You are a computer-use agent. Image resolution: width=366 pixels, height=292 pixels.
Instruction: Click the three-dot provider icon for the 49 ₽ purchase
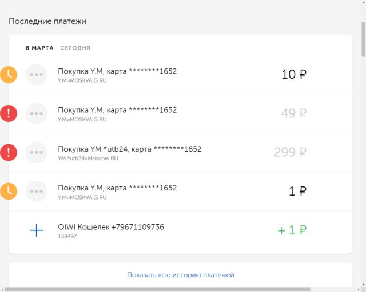pos(37,113)
